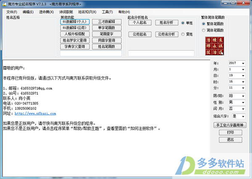Click 单字笔画数 button
The height and width of the screenshot is (179, 252).
[107, 28]
